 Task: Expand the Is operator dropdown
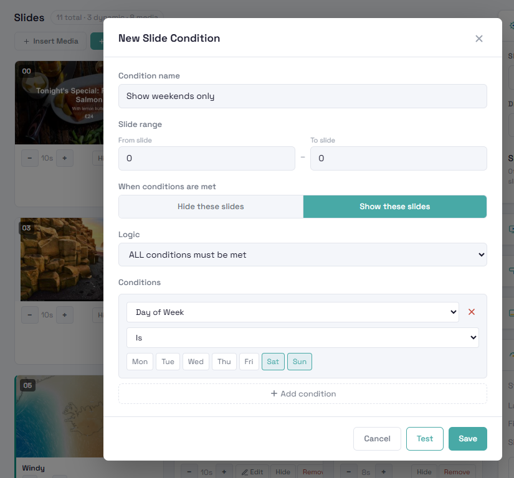click(303, 338)
